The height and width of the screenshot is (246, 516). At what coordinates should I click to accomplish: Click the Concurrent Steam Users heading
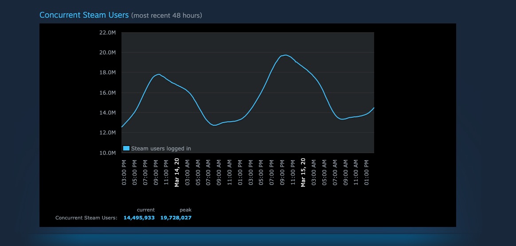[84, 15]
